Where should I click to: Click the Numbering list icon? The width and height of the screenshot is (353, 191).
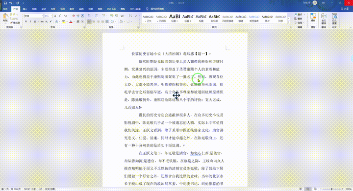(x=97, y=16)
